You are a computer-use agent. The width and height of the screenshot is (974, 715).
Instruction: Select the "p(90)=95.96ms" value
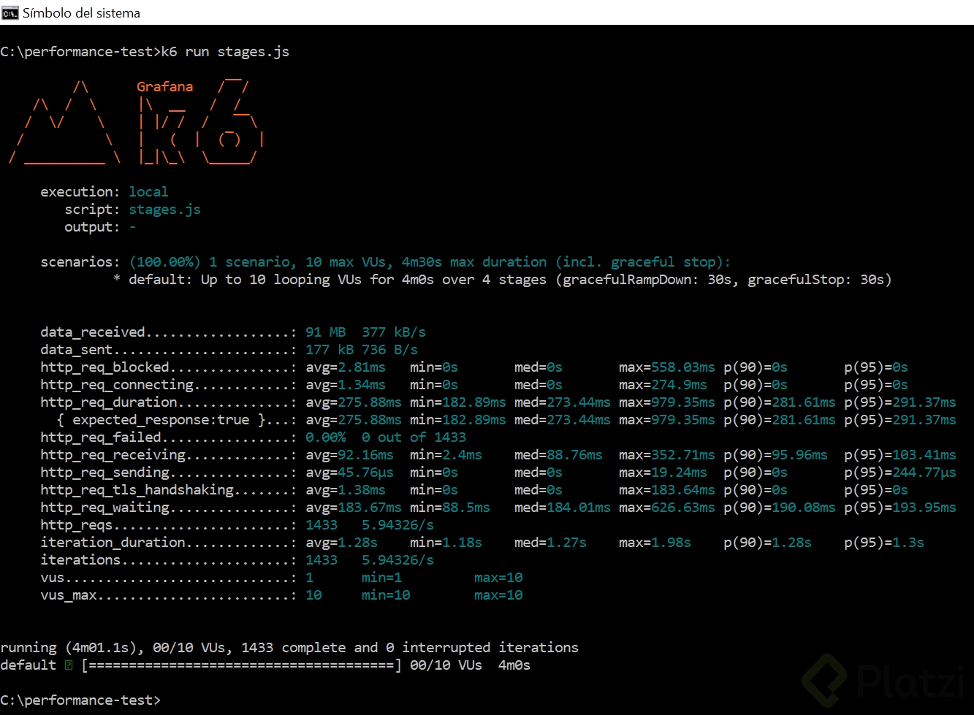(775, 455)
